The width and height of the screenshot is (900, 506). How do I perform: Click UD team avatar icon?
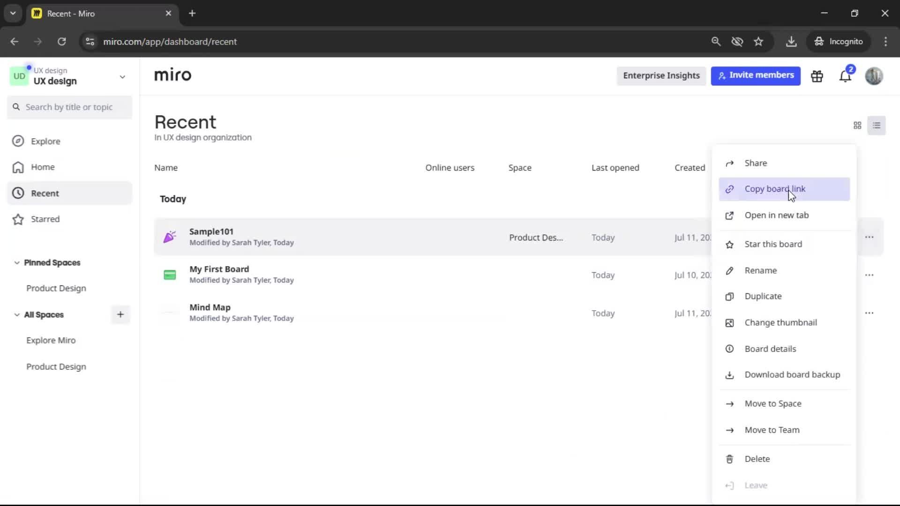coord(19,76)
